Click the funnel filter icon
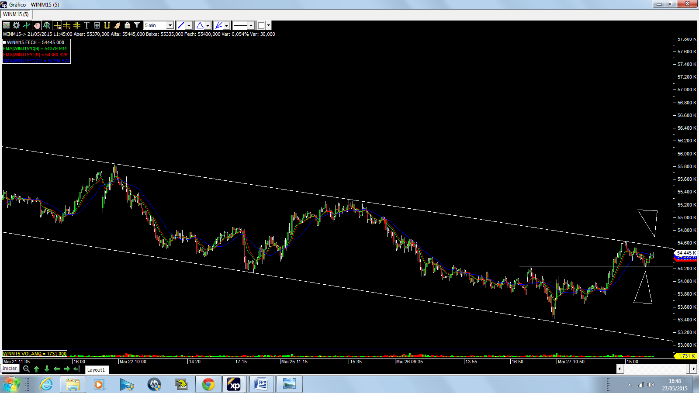Viewport: 699px width, 393px height. click(137, 25)
